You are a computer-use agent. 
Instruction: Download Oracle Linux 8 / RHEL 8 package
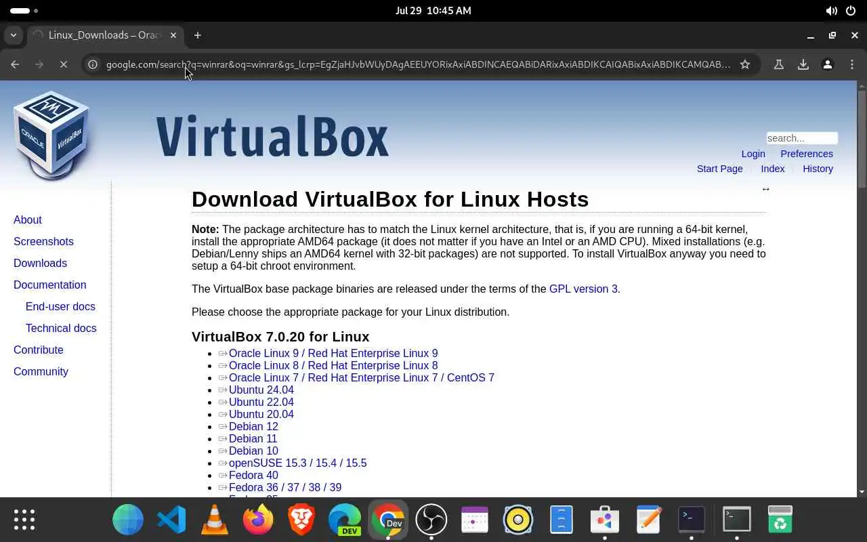pyautogui.click(x=333, y=365)
